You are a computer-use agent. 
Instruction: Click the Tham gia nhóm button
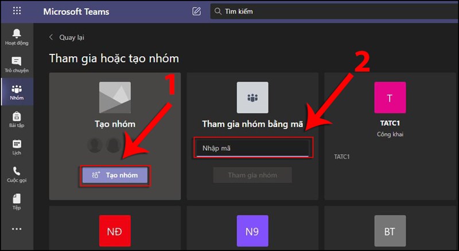[252, 175]
